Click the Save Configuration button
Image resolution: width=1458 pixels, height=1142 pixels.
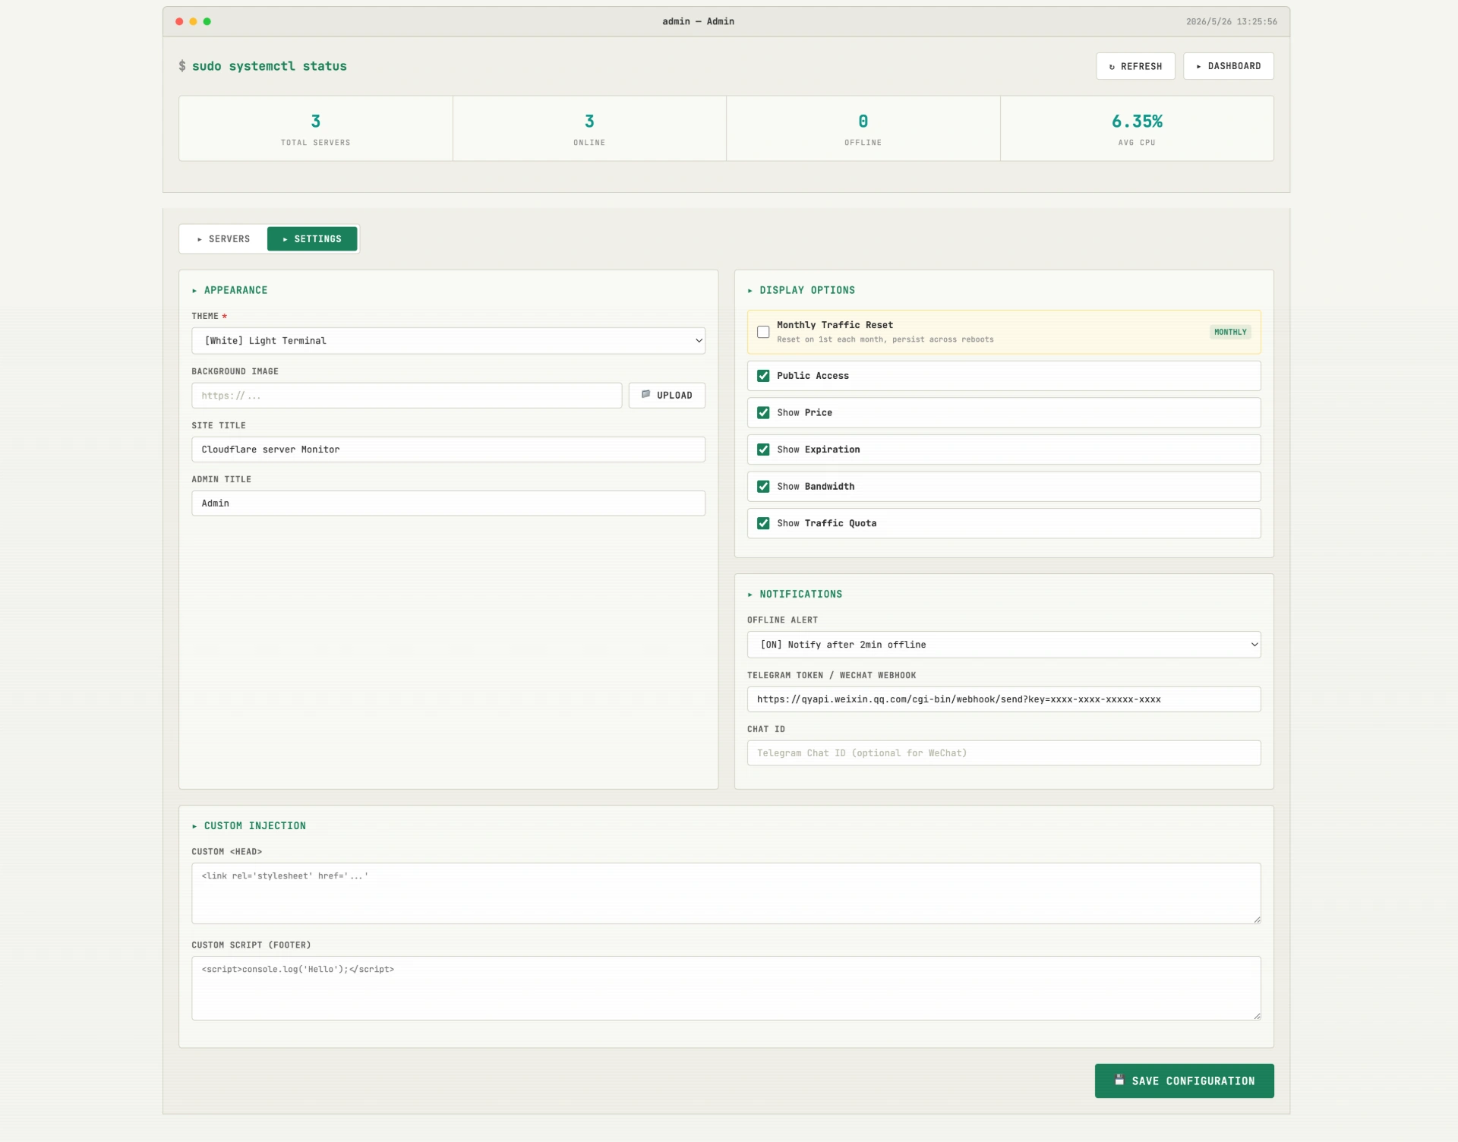pyautogui.click(x=1184, y=1081)
